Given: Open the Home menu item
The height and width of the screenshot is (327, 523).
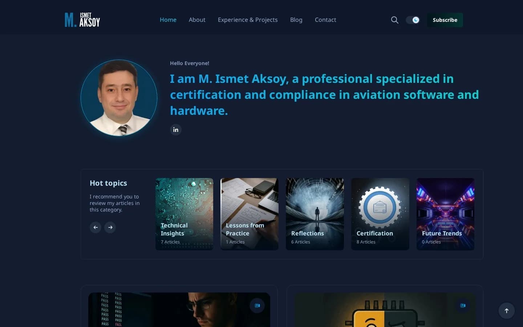Looking at the screenshot, I should tap(168, 20).
